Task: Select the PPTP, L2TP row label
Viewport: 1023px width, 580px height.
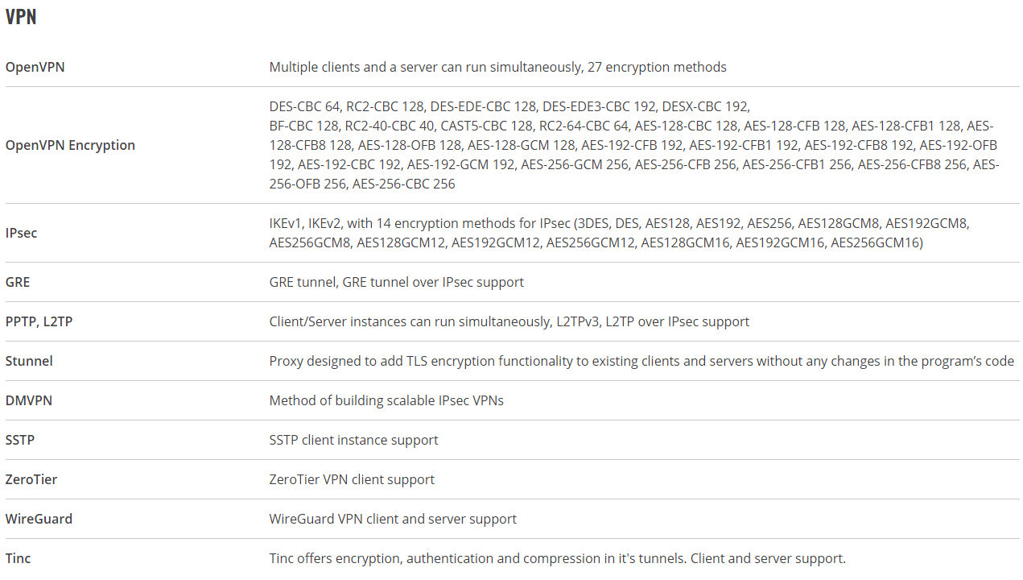Action: click(39, 321)
